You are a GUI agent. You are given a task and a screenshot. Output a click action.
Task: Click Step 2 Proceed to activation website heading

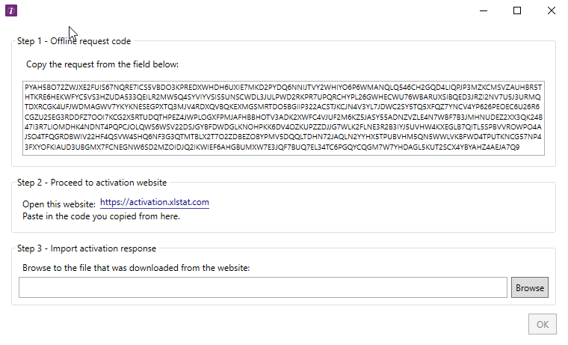(92, 183)
